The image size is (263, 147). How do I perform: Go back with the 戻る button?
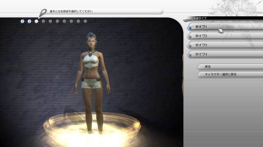pos(230,67)
